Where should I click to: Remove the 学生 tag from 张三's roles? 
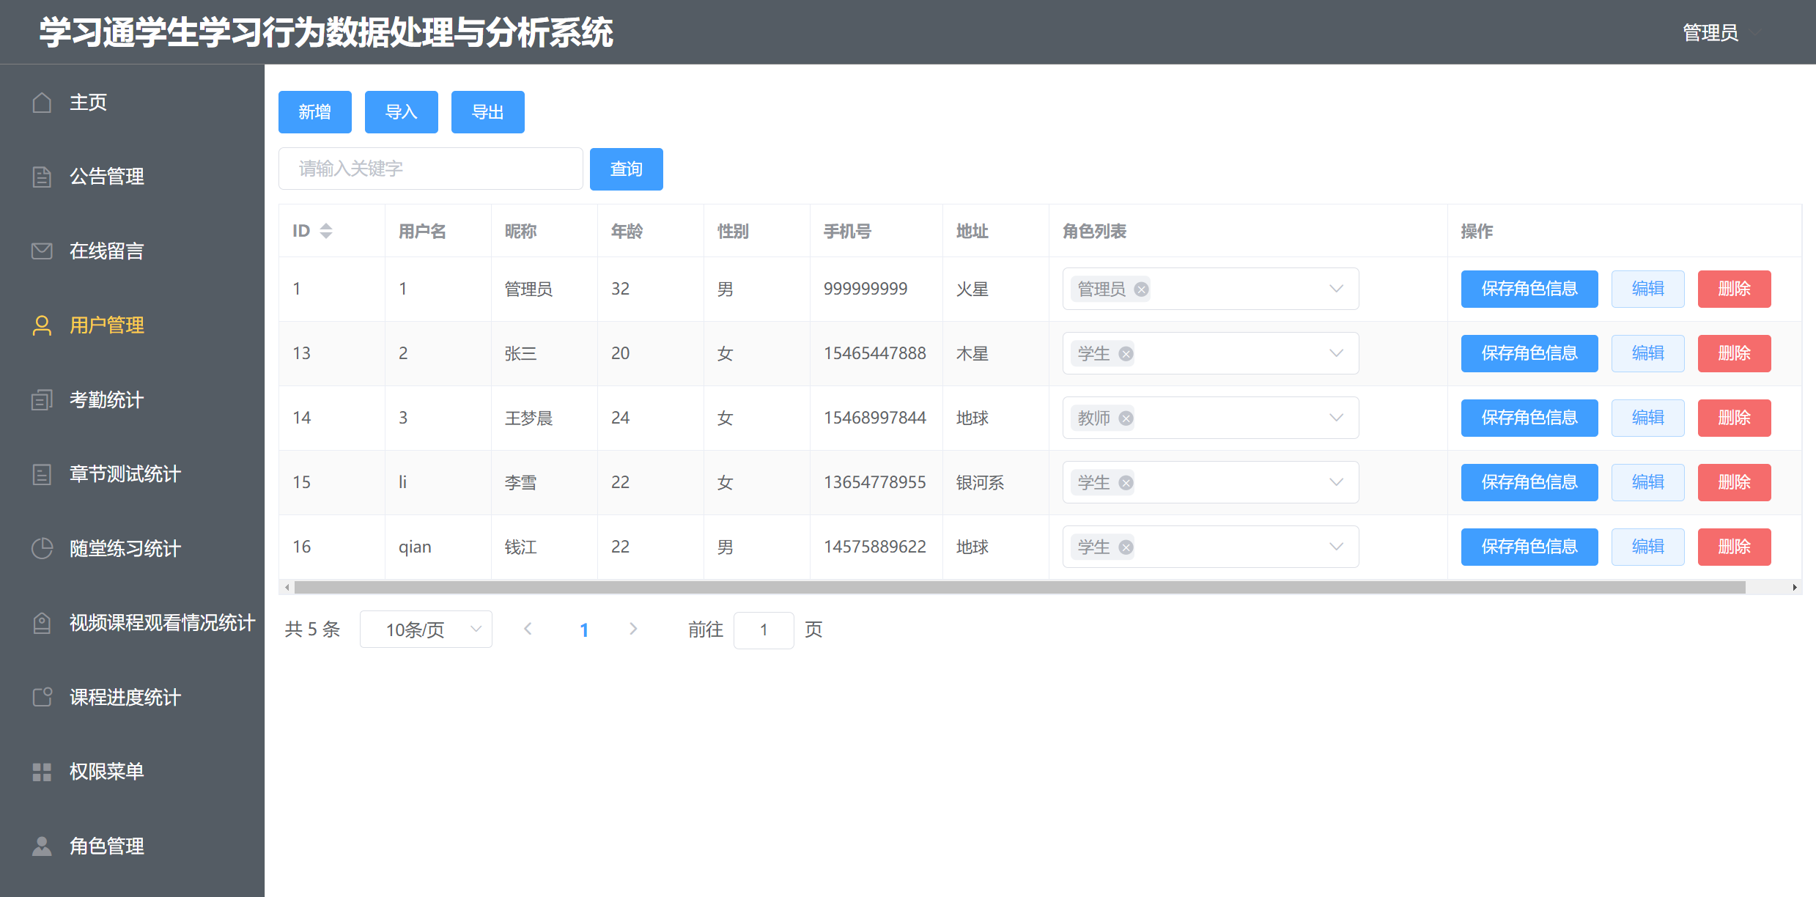[1126, 353]
